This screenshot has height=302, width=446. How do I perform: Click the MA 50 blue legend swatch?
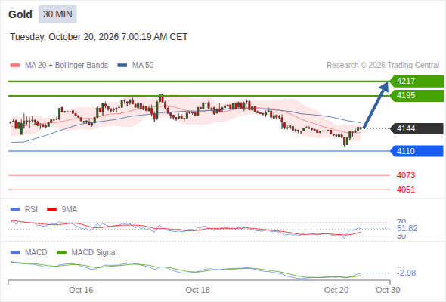point(122,66)
